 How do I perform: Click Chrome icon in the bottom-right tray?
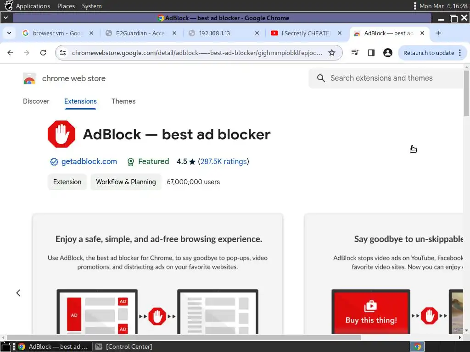[x=417, y=346]
